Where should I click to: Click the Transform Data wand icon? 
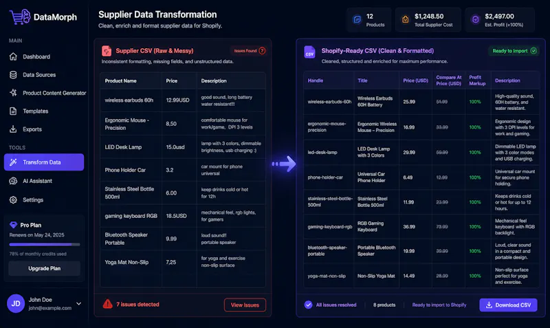click(x=13, y=162)
